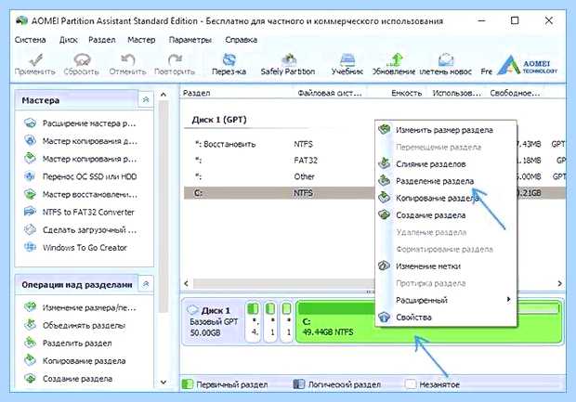Screen dimensions: 576x402
Task: Click the Применить (Apply) toolbar icon
Action: (x=35, y=59)
